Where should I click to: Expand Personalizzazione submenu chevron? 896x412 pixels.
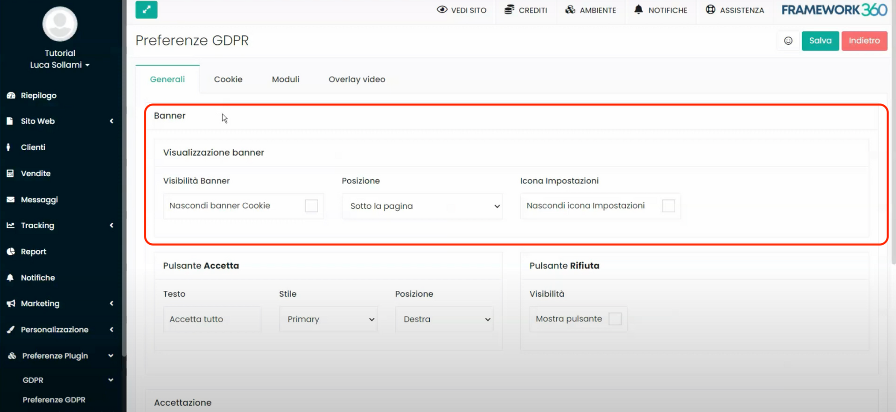(112, 330)
